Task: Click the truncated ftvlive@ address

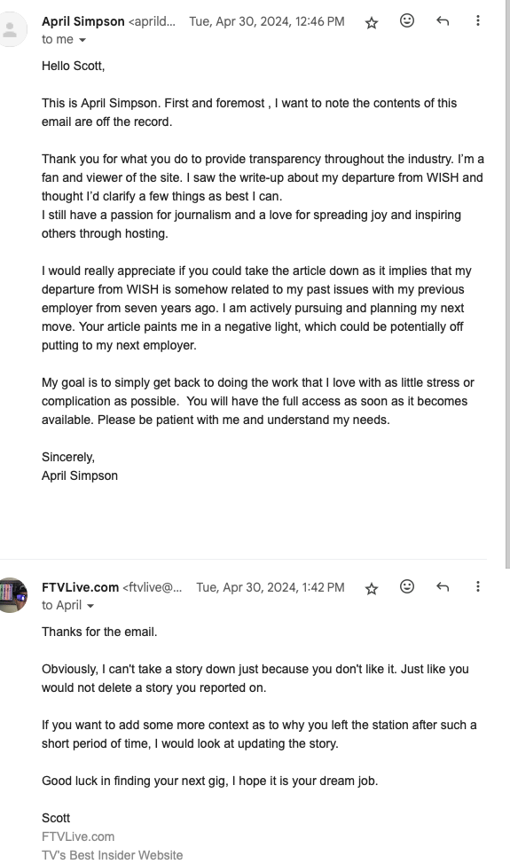Action: tap(152, 587)
